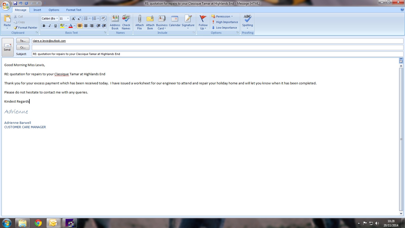Select the Message tab

click(21, 10)
